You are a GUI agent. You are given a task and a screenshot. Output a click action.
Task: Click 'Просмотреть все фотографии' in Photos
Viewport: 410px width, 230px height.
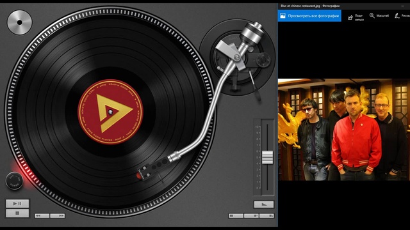click(x=309, y=16)
